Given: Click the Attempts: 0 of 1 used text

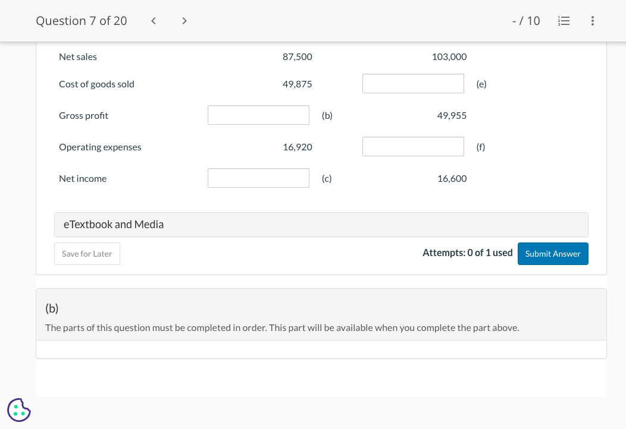Looking at the screenshot, I should (x=468, y=253).
